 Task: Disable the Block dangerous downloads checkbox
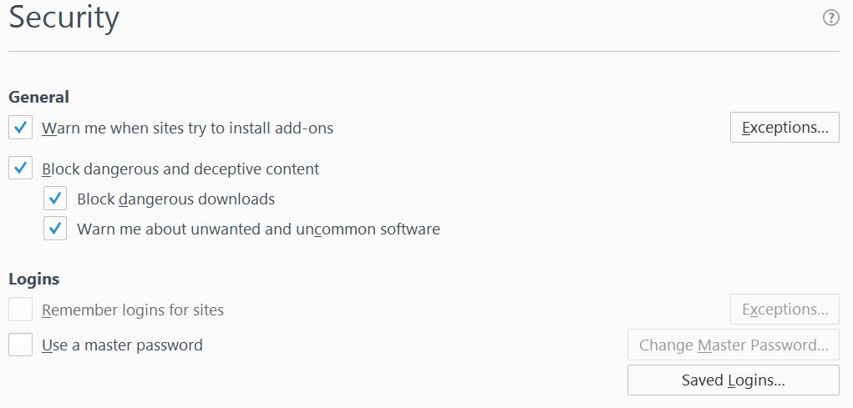[x=55, y=199]
